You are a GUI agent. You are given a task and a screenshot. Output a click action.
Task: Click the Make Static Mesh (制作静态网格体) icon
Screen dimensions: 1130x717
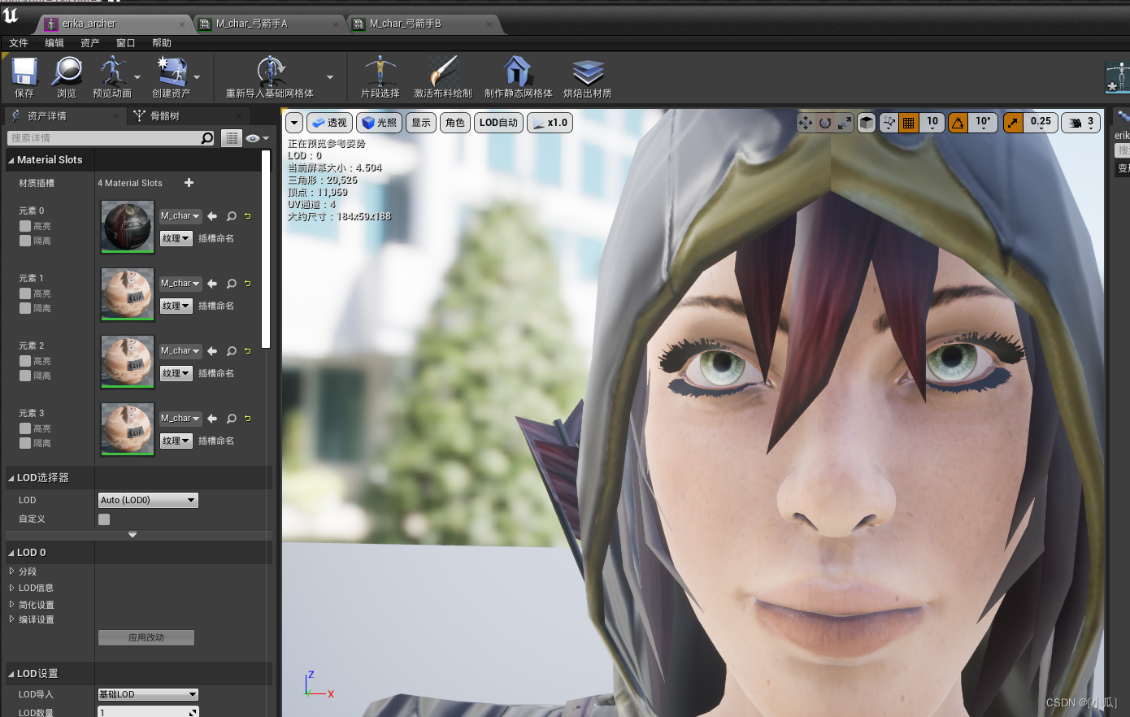518,72
